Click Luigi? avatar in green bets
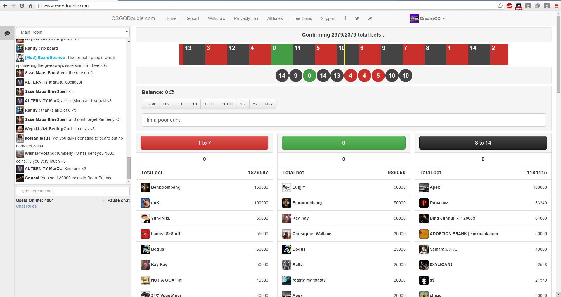 tap(287, 187)
